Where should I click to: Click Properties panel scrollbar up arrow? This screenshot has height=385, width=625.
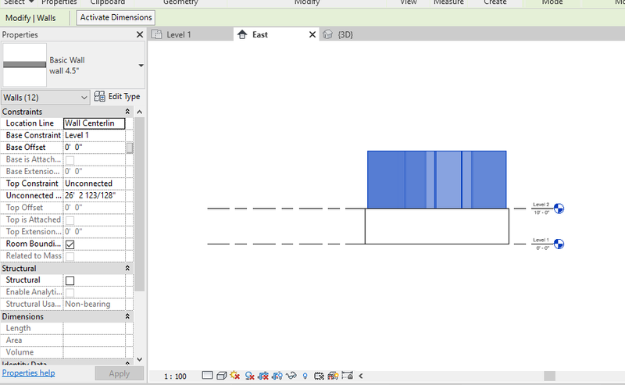pyautogui.click(x=140, y=112)
